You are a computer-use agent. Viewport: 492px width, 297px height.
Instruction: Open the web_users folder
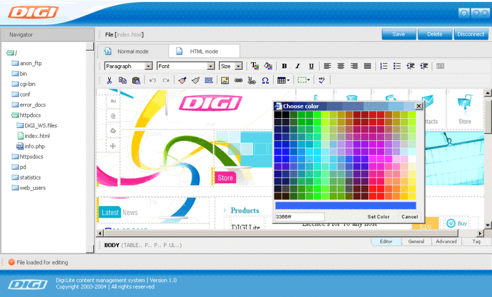coord(29,188)
